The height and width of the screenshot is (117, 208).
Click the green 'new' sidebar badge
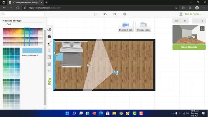point(49,81)
